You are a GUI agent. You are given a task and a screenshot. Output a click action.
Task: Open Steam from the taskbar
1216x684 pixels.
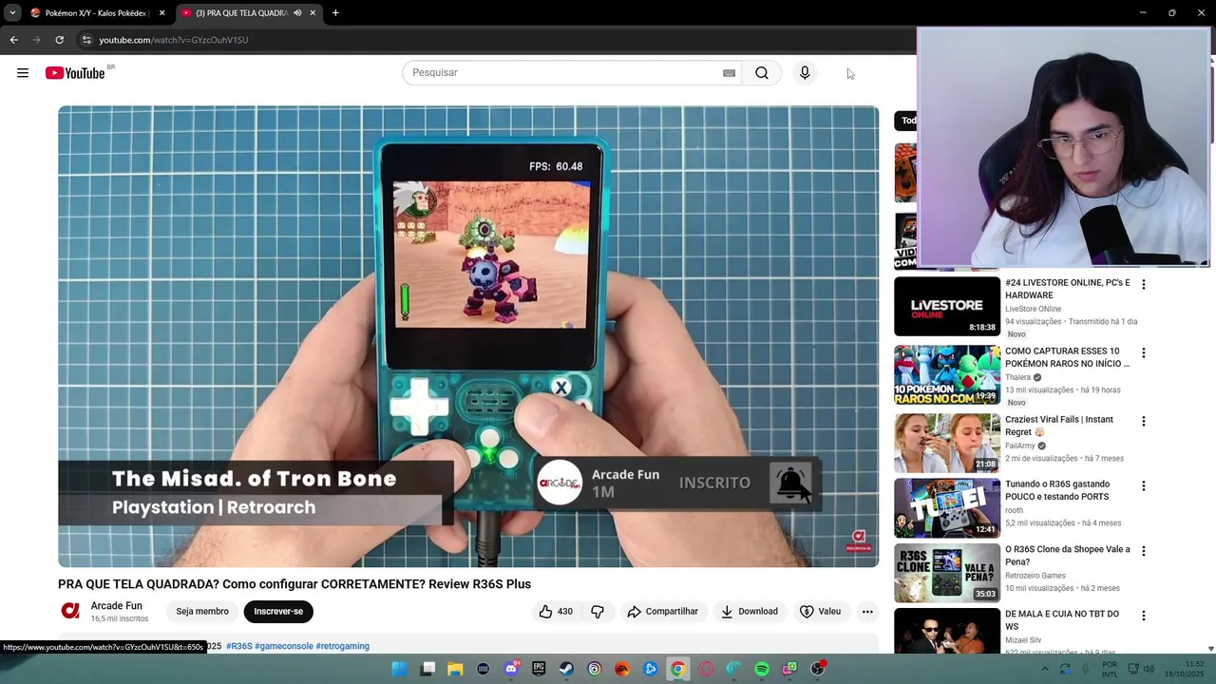click(x=566, y=669)
